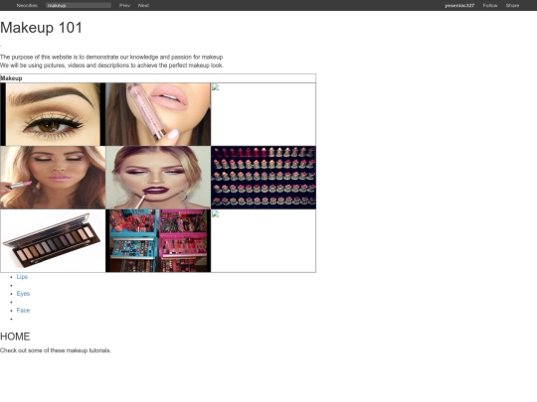Open the Eyes page link
Viewport: 537px width, 402px height.
pos(23,293)
